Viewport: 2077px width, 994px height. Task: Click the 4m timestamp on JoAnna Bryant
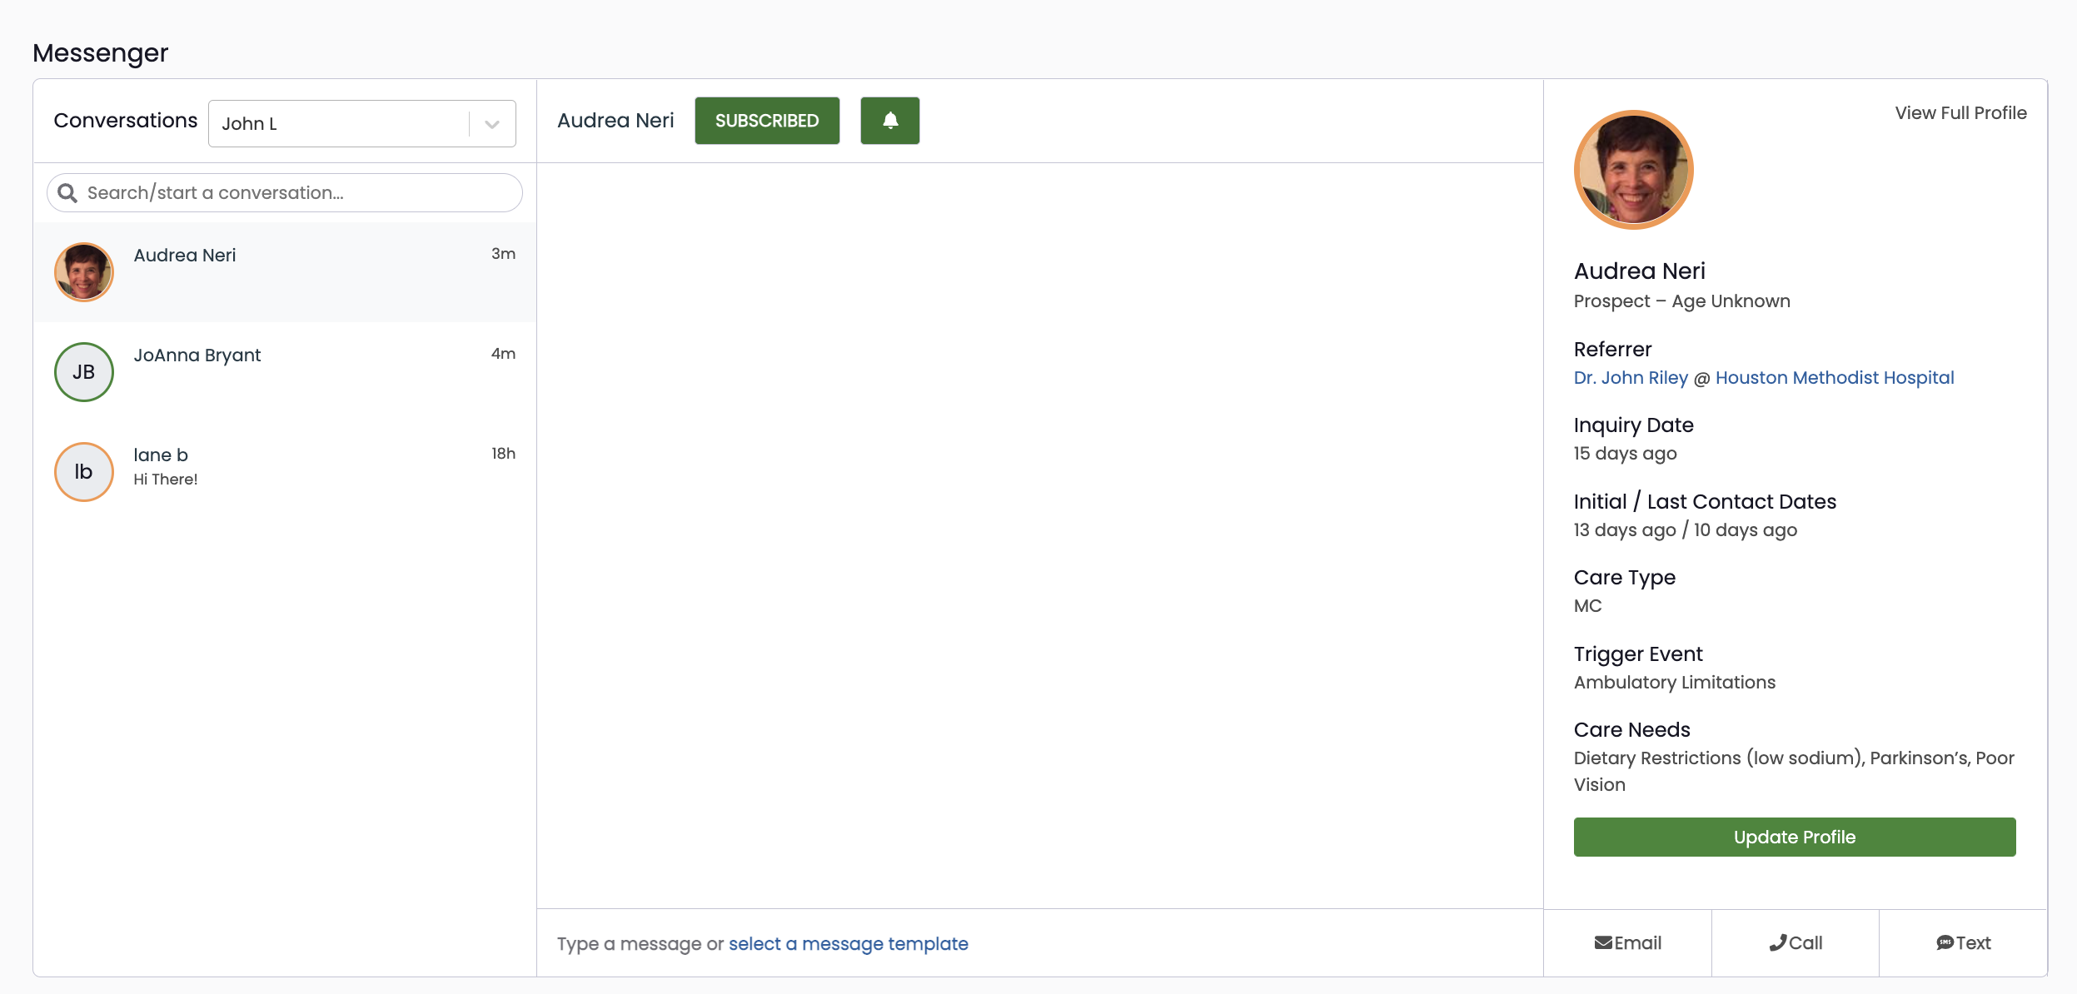click(503, 354)
